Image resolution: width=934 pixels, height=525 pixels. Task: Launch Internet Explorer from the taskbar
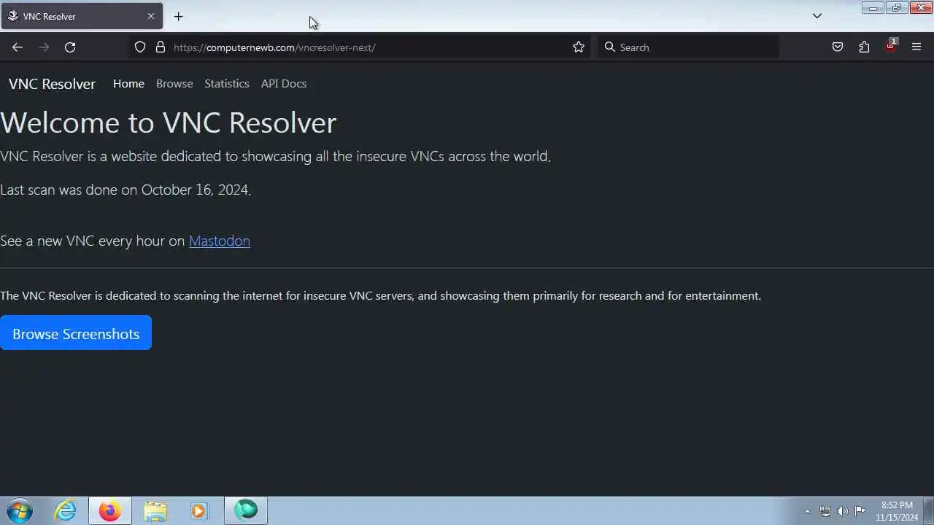coord(66,510)
